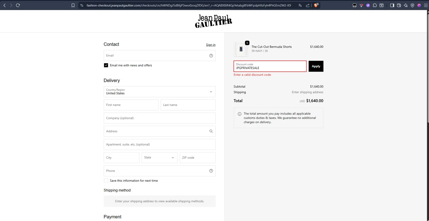Share this page using share icon
This screenshot has width=429, height=221.
(308, 5)
